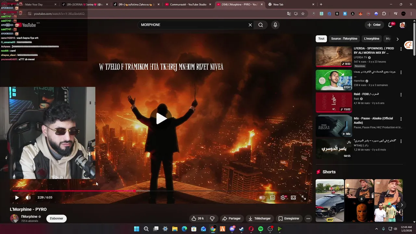Show hidden system tray icons chevron
Screen dimensions: 416x234
tap(376, 229)
